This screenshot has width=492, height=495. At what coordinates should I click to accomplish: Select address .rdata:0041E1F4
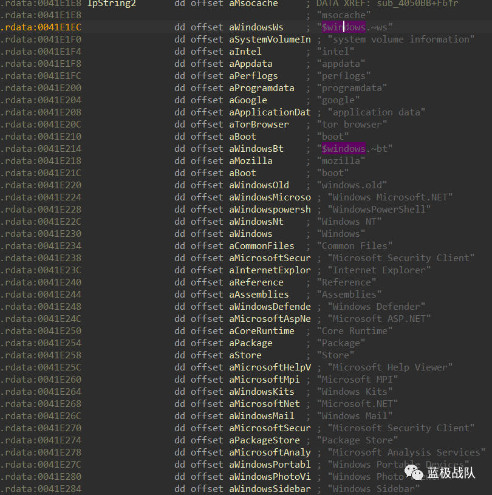41,52
